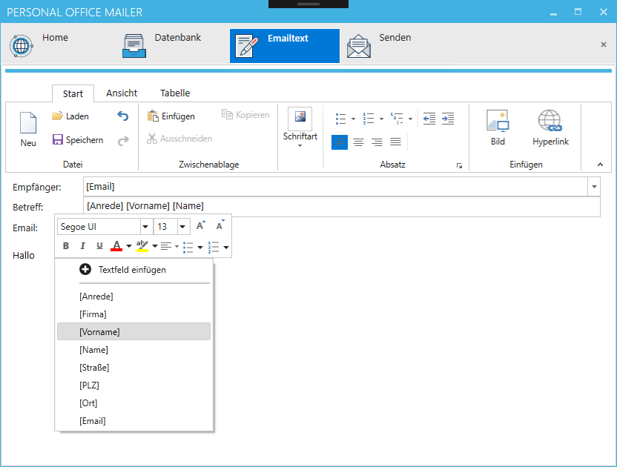This screenshot has width=617, height=467.
Task: Toggle bold in the mini toolbar
Action: 66,246
